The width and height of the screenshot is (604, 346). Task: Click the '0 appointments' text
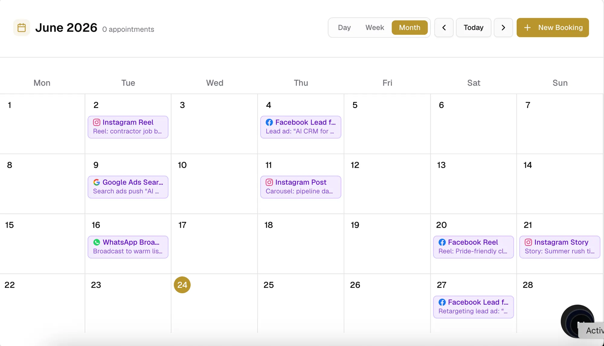128,29
